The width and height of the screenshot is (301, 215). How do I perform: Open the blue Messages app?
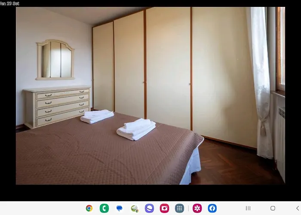click(119, 208)
